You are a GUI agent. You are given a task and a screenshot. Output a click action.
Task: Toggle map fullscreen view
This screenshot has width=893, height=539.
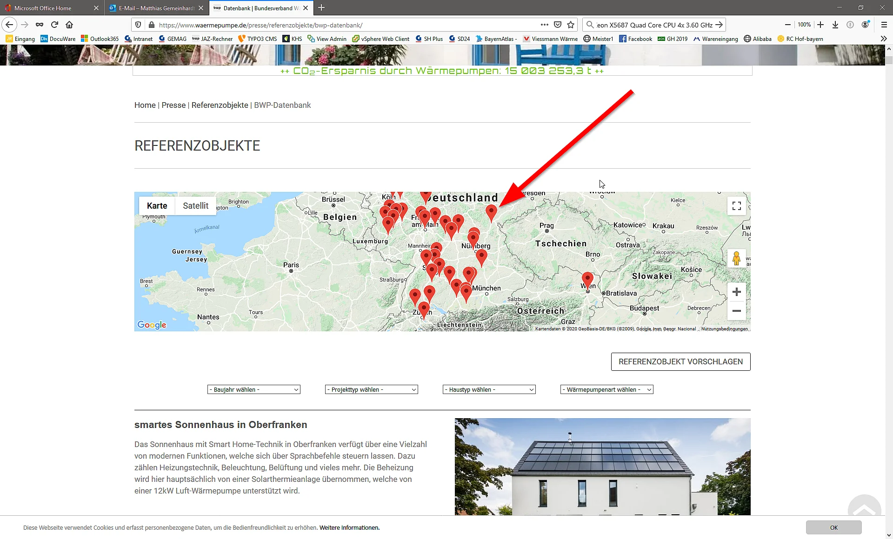(736, 206)
